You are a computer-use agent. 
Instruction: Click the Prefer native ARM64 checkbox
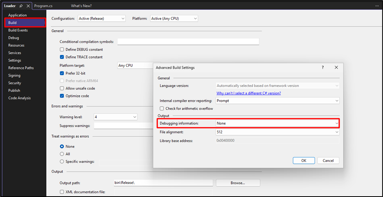pos(62,81)
